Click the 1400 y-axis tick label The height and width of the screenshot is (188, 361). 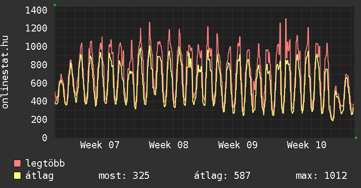pyautogui.click(x=37, y=10)
